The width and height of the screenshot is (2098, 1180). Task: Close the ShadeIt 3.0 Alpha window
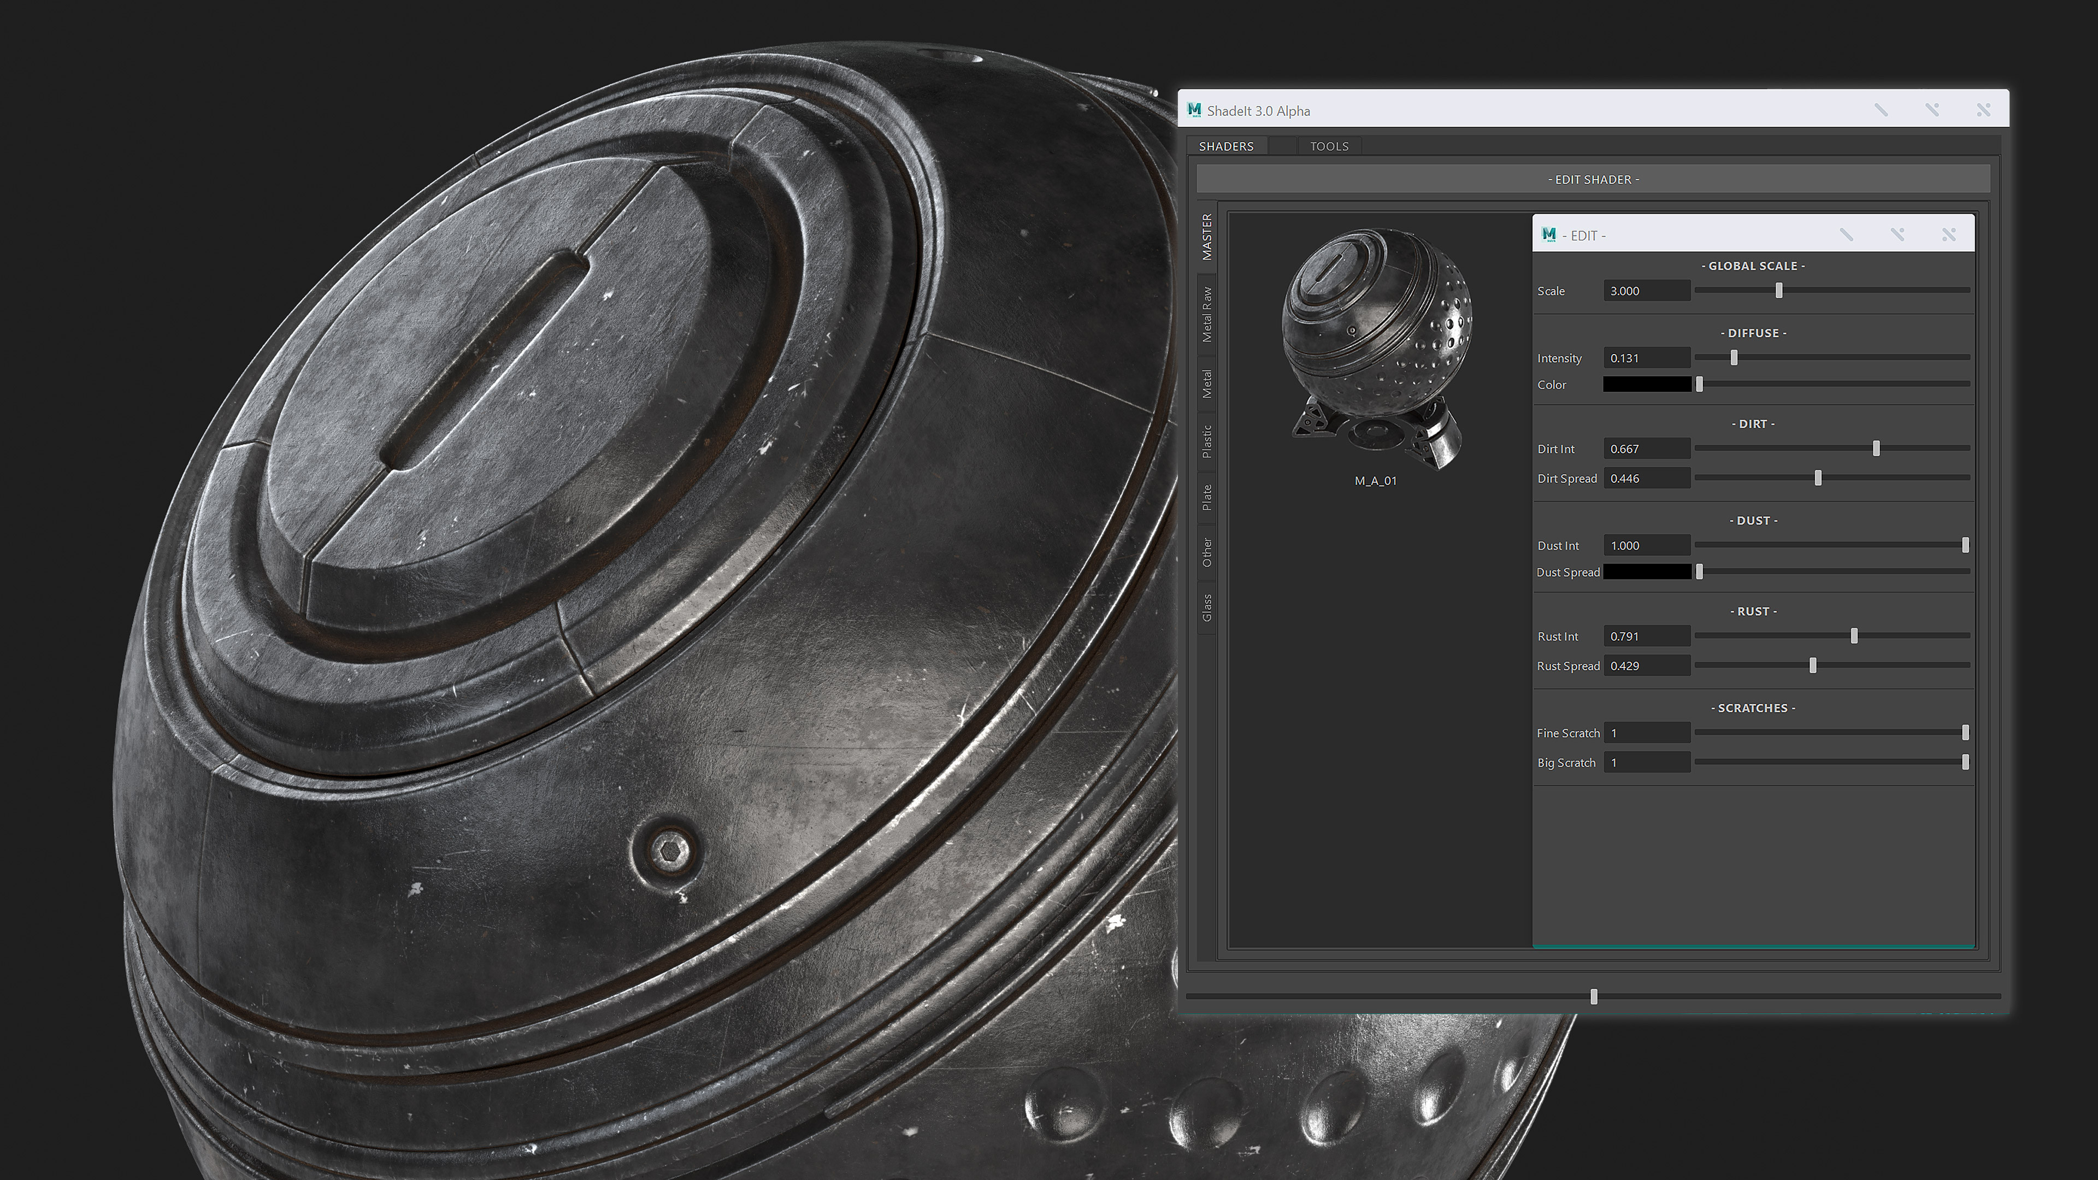point(1983,110)
